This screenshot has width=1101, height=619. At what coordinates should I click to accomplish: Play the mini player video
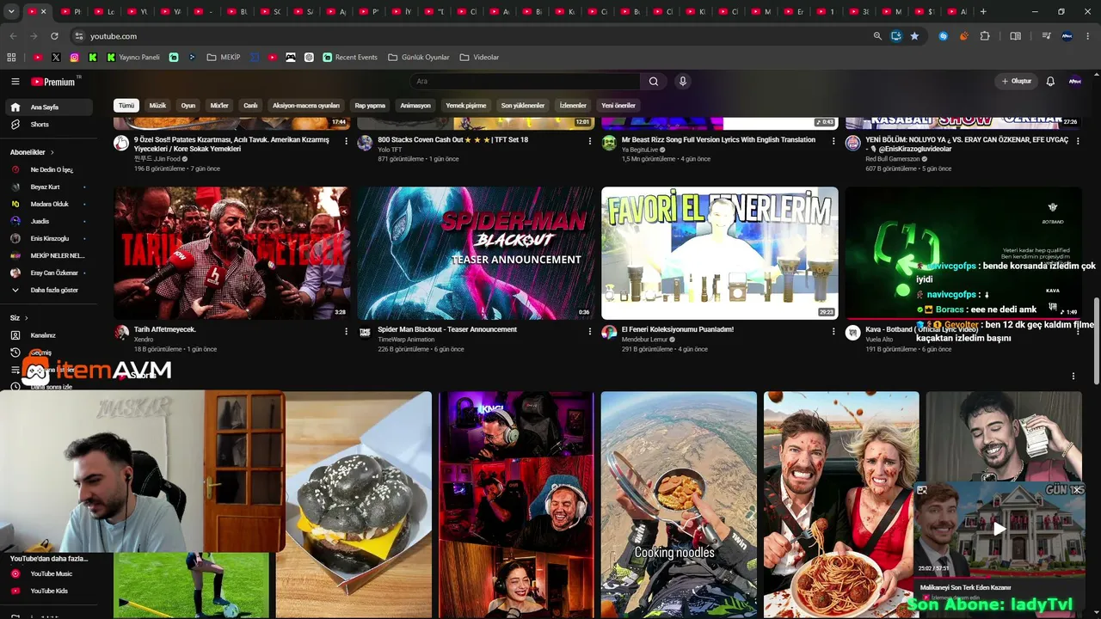click(1000, 529)
